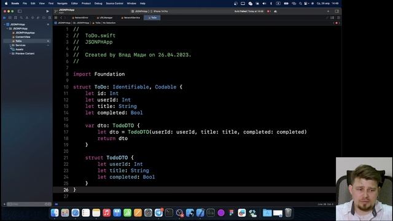Open Terminal from the Dock

pyautogui.click(x=169, y=213)
